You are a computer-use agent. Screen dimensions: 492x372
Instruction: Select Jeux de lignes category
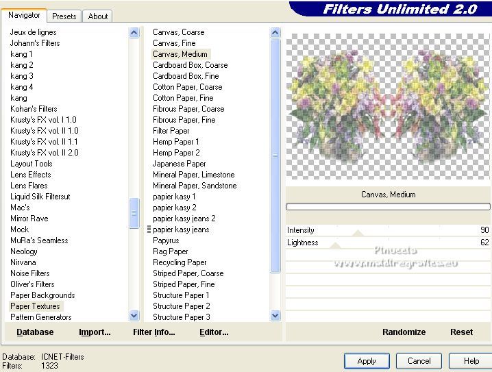(34, 32)
